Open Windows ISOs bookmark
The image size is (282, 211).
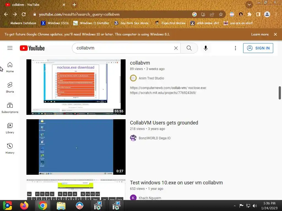tap(55, 23)
